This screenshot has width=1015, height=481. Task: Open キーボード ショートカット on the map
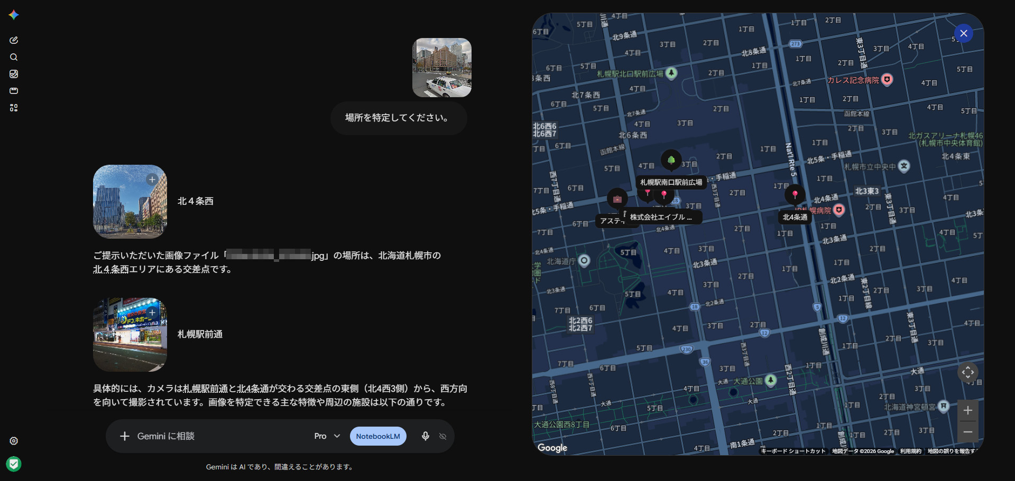click(x=793, y=451)
